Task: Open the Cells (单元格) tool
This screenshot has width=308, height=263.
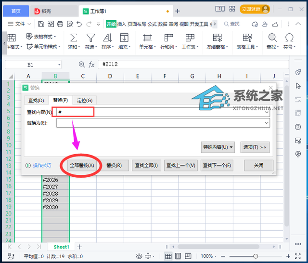Action: [x=147, y=41]
